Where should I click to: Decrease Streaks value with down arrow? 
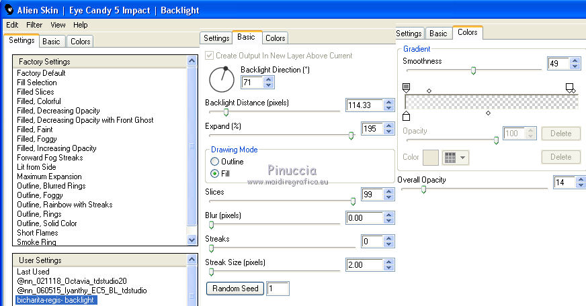click(x=388, y=244)
